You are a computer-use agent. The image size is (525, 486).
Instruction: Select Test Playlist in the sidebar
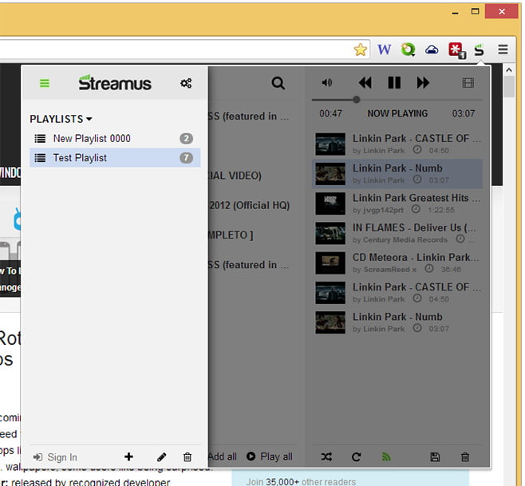click(x=80, y=158)
